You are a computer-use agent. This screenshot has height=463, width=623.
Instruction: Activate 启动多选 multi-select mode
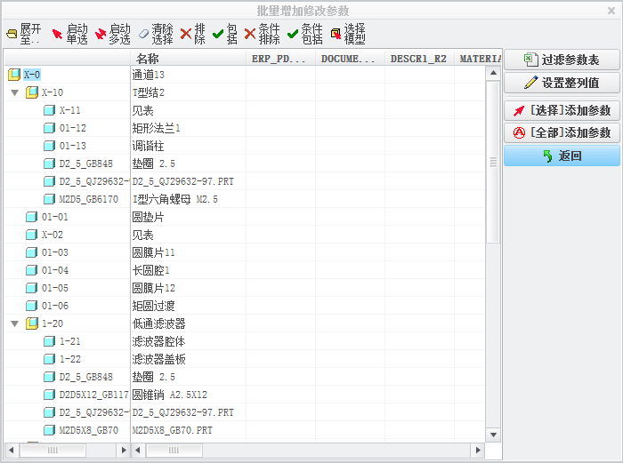[112, 34]
